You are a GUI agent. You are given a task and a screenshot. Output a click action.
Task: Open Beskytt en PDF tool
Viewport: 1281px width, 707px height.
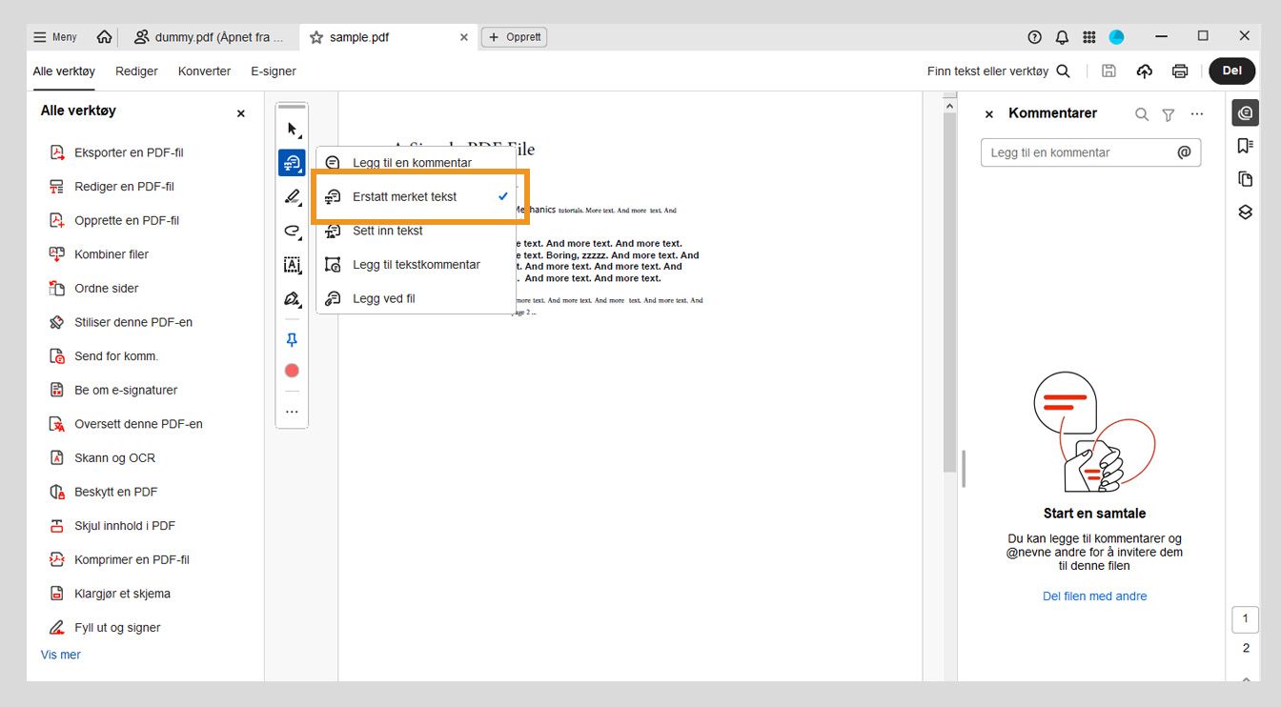coord(116,492)
